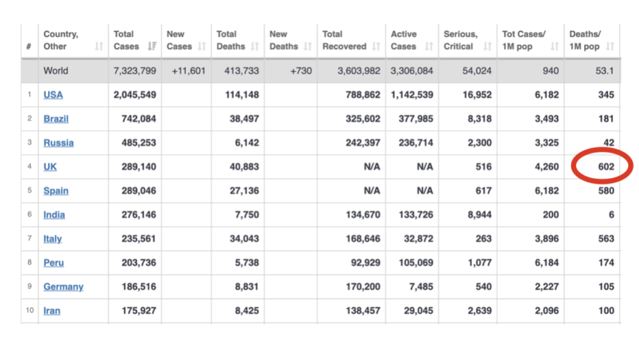
Task: Click the 'Active Cases' header text
Action: pyautogui.click(x=404, y=40)
